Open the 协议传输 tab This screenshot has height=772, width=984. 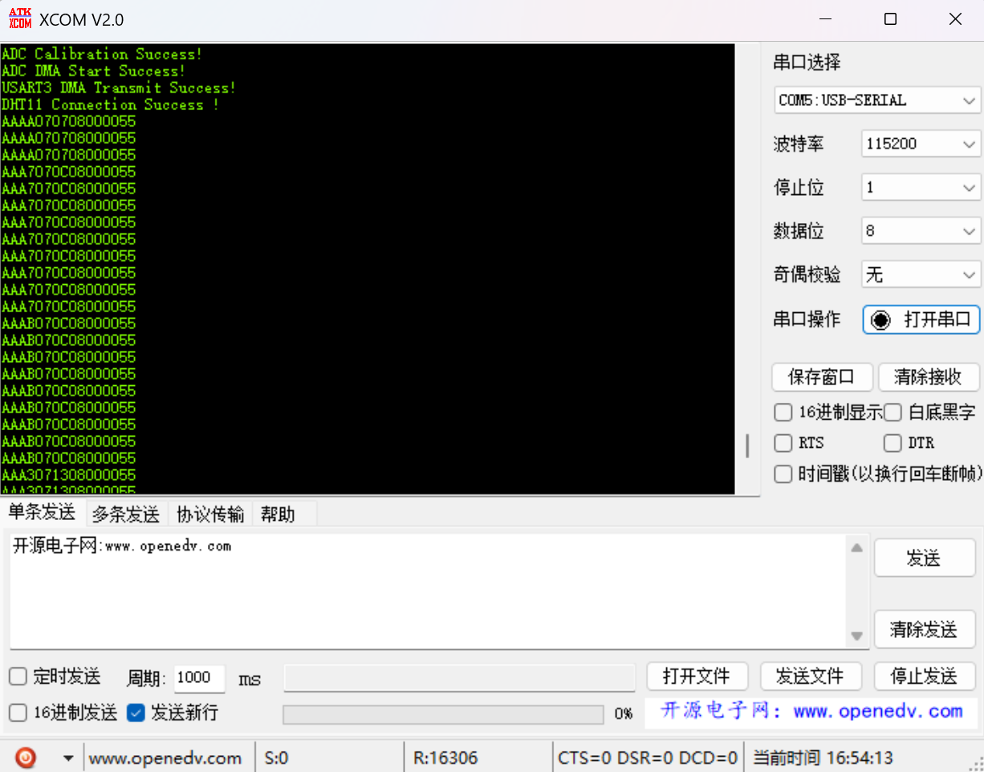(210, 514)
